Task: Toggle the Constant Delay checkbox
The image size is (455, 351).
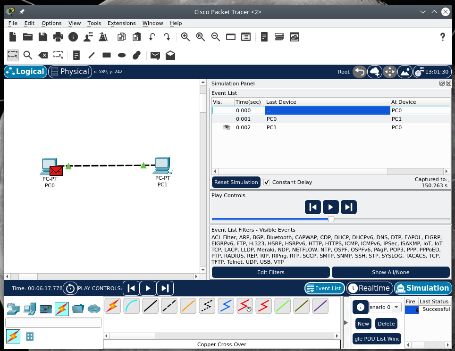Action: pyautogui.click(x=267, y=182)
